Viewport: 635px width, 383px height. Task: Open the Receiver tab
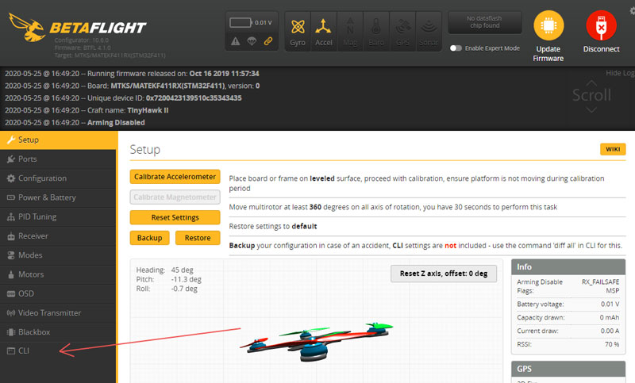[x=58, y=236]
